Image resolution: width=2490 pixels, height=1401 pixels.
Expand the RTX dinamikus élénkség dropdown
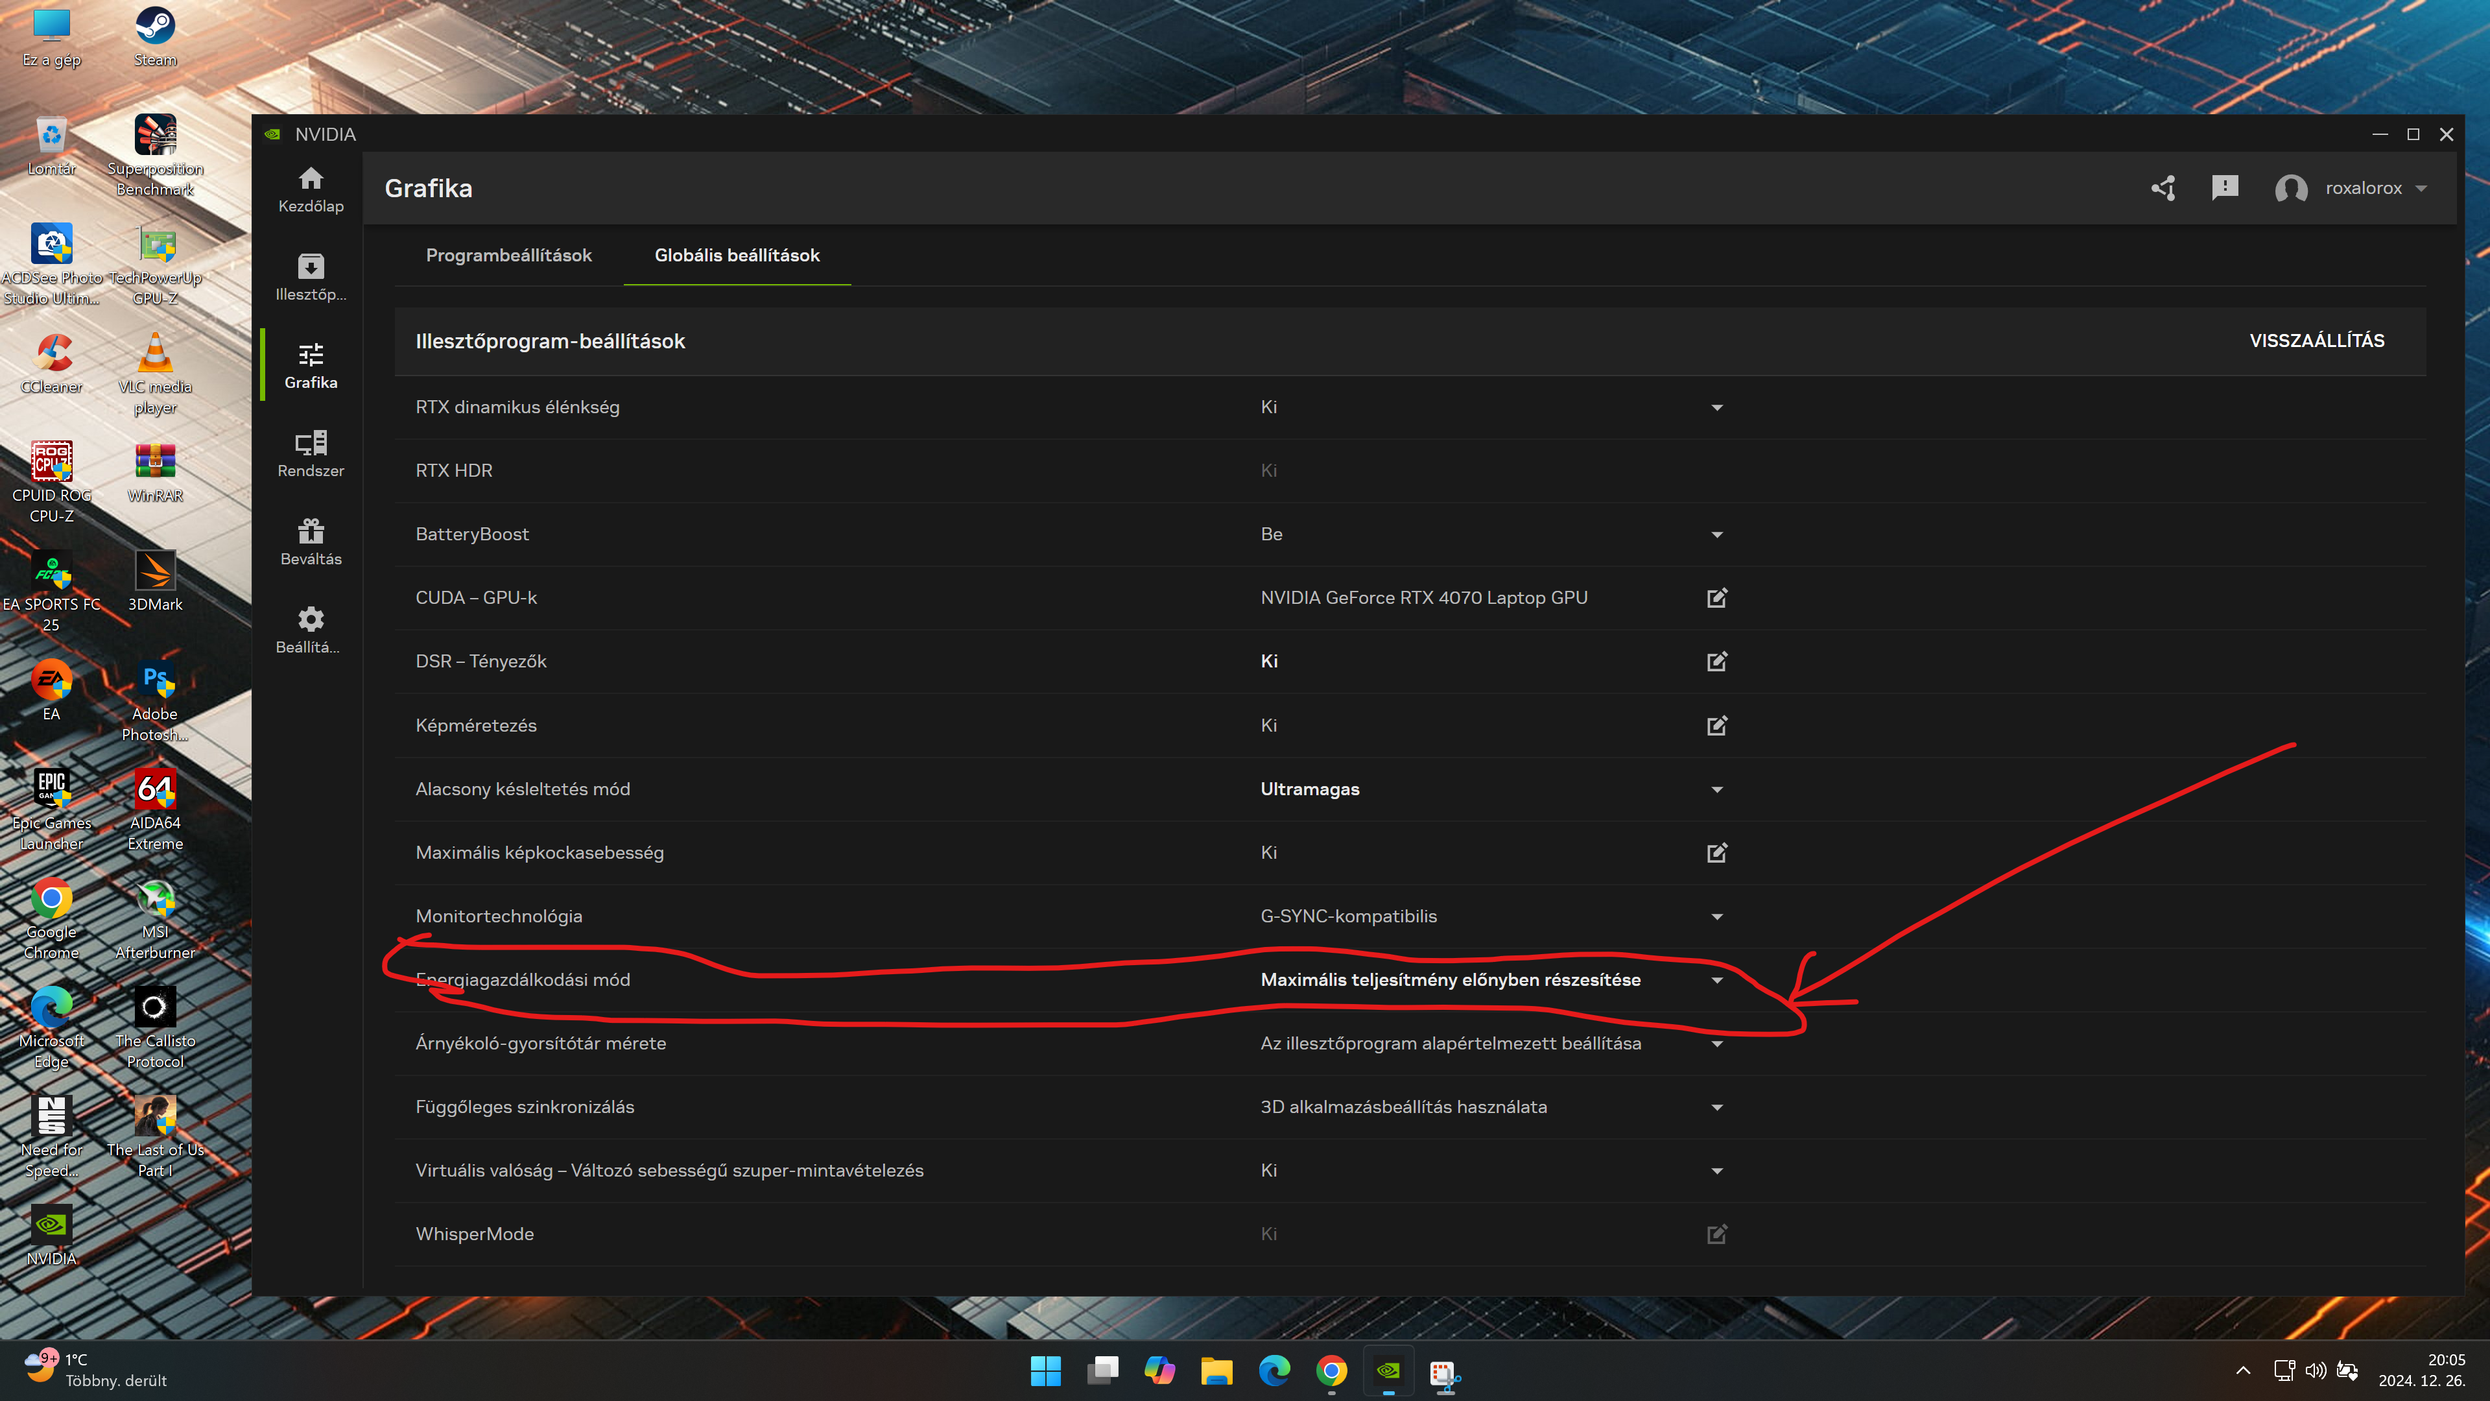coord(1716,408)
